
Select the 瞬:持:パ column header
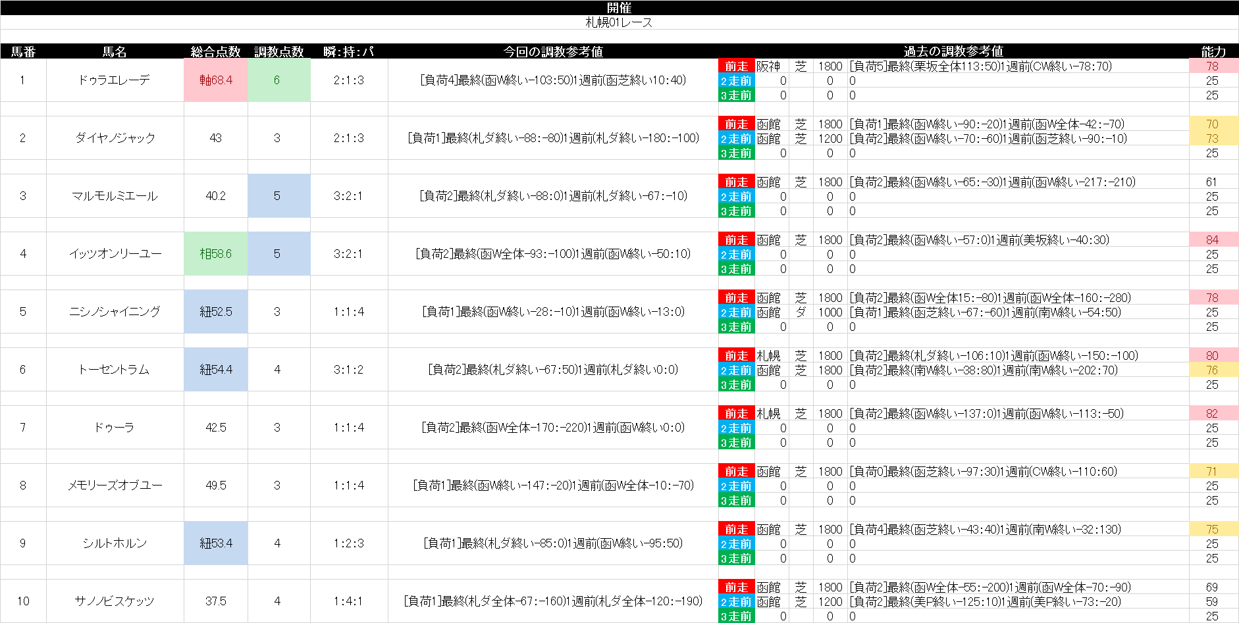coord(348,51)
